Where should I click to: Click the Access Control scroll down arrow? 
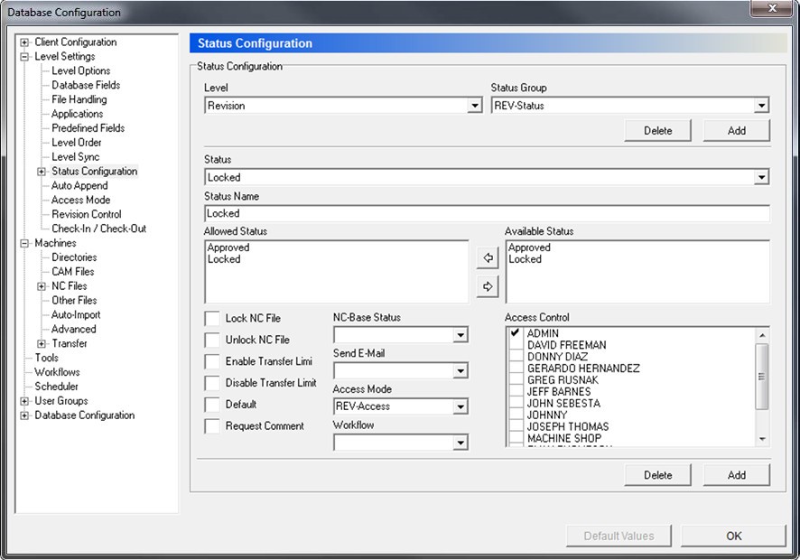click(762, 439)
